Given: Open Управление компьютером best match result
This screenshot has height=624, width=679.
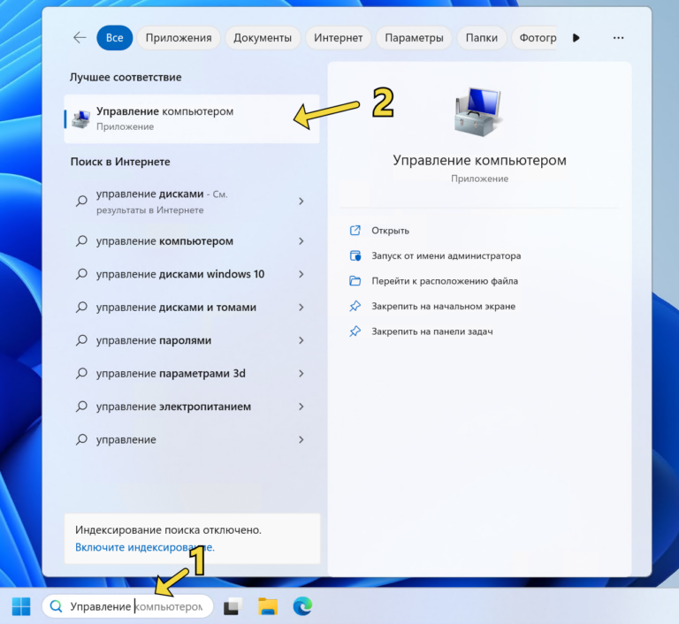Looking at the screenshot, I should pyautogui.click(x=192, y=118).
